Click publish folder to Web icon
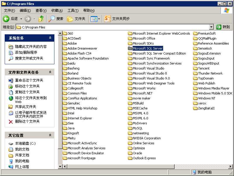Image resolution: width=234 pixels, height=176 pixels. pos(11,98)
